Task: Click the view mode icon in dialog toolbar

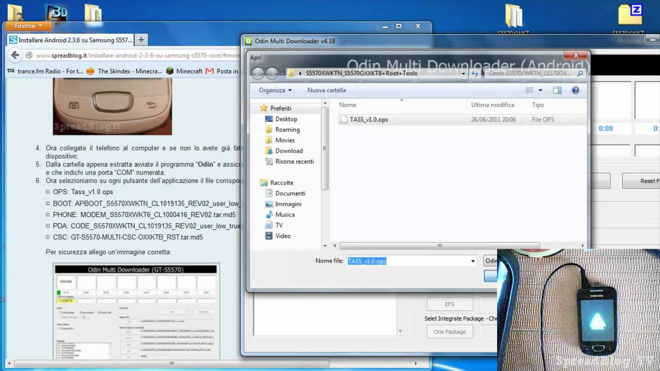Action: click(530, 90)
